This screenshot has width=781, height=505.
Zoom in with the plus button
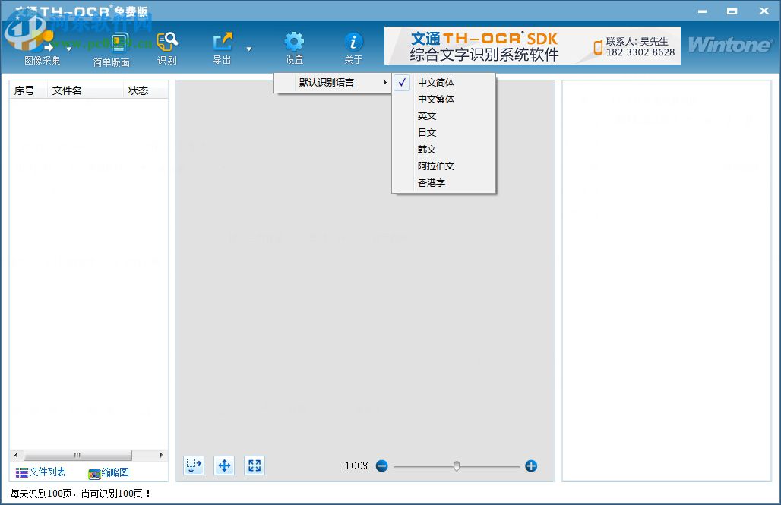(531, 466)
